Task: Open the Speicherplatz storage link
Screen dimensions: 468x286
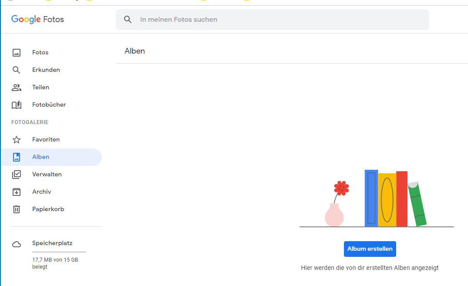Action: point(52,243)
